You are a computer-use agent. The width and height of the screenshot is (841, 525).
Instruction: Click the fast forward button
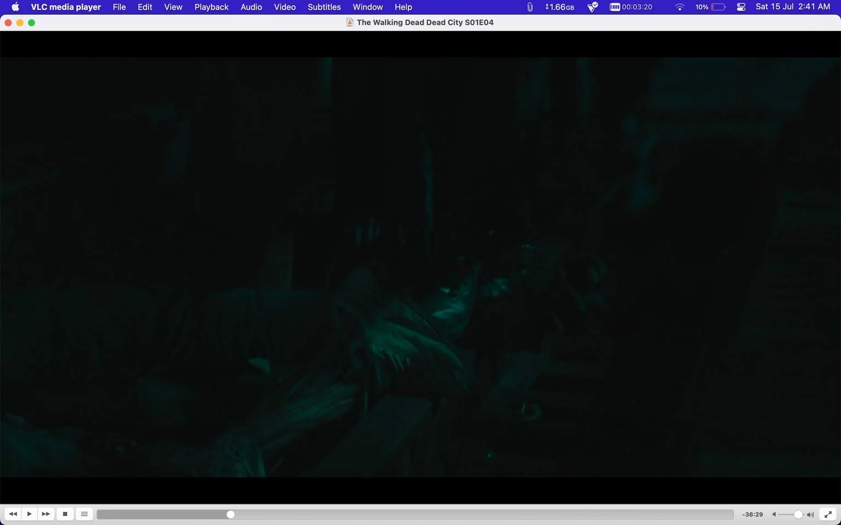tap(46, 514)
